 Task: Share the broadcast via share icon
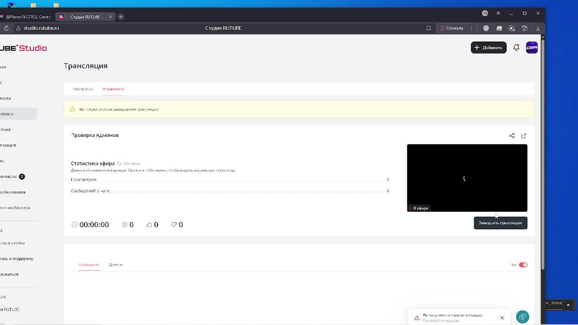512,135
